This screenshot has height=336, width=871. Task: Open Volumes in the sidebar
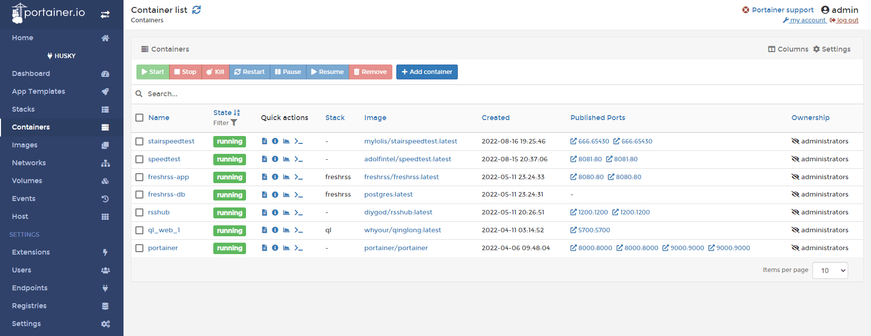pyautogui.click(x=62, y=181)
